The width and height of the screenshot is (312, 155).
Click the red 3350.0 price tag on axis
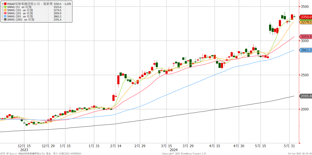point(306,17)
